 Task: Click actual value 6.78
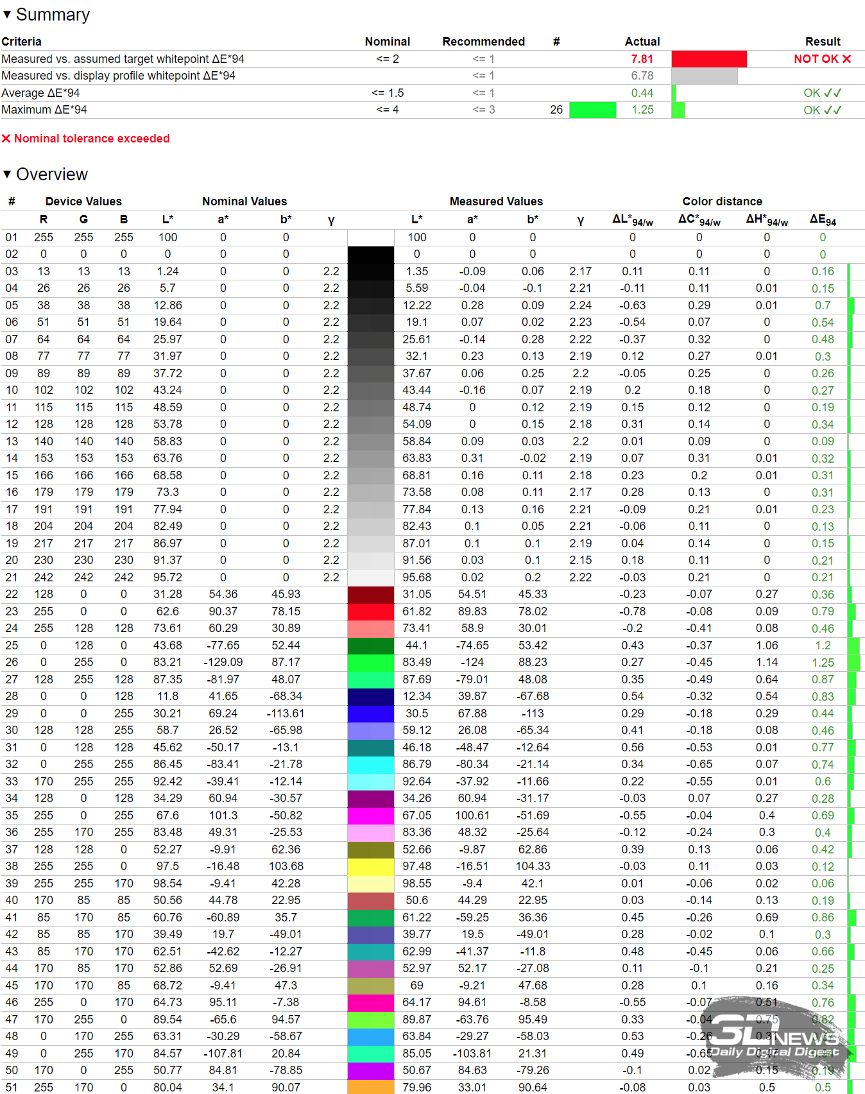click(x=642, y=76)
